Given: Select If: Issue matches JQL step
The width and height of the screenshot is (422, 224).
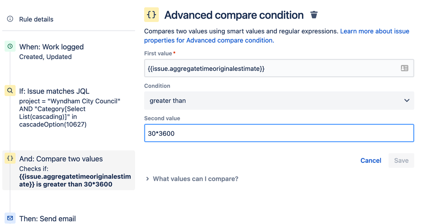Looking at the screenshot, I should click(54, 91).
